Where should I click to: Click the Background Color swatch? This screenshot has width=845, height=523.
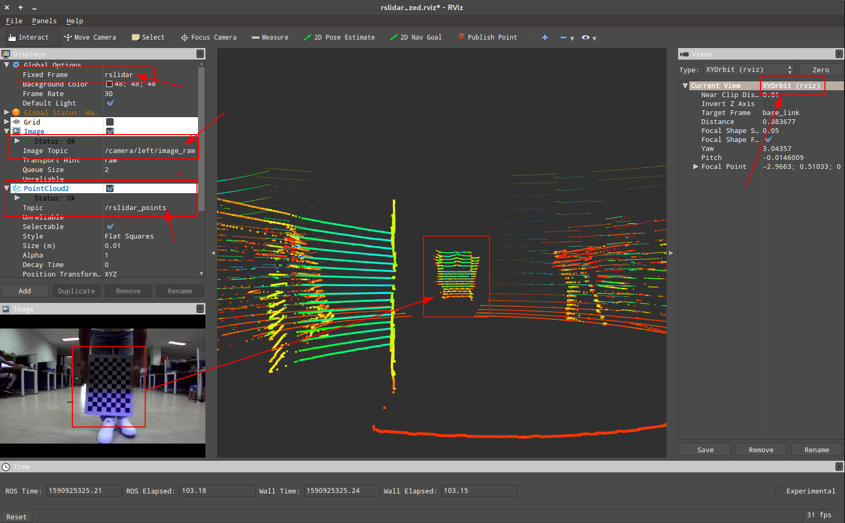click(x=109, y=84)
